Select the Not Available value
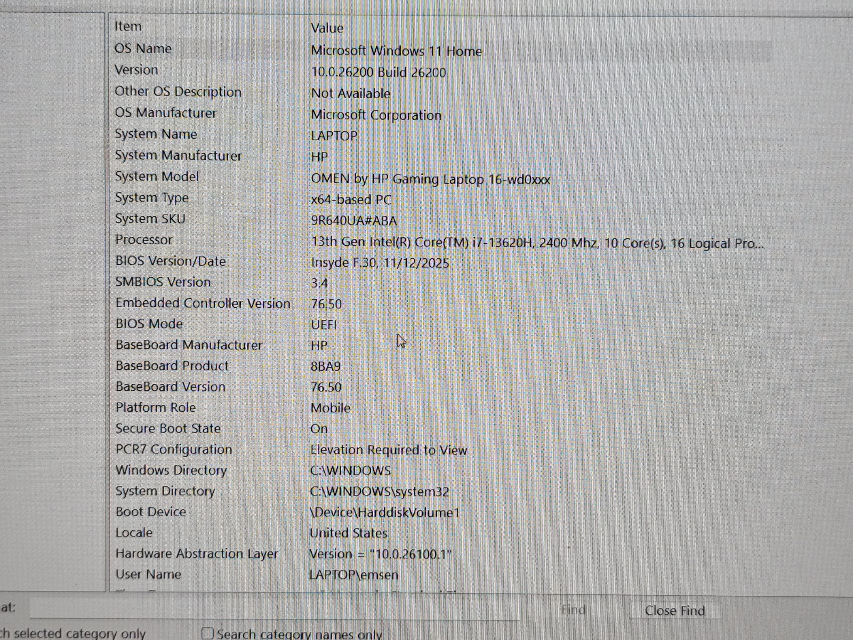This screenshot has height=640, width=853. coord(351,94)
